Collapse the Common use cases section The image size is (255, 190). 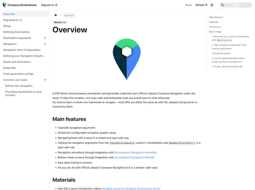45,80
